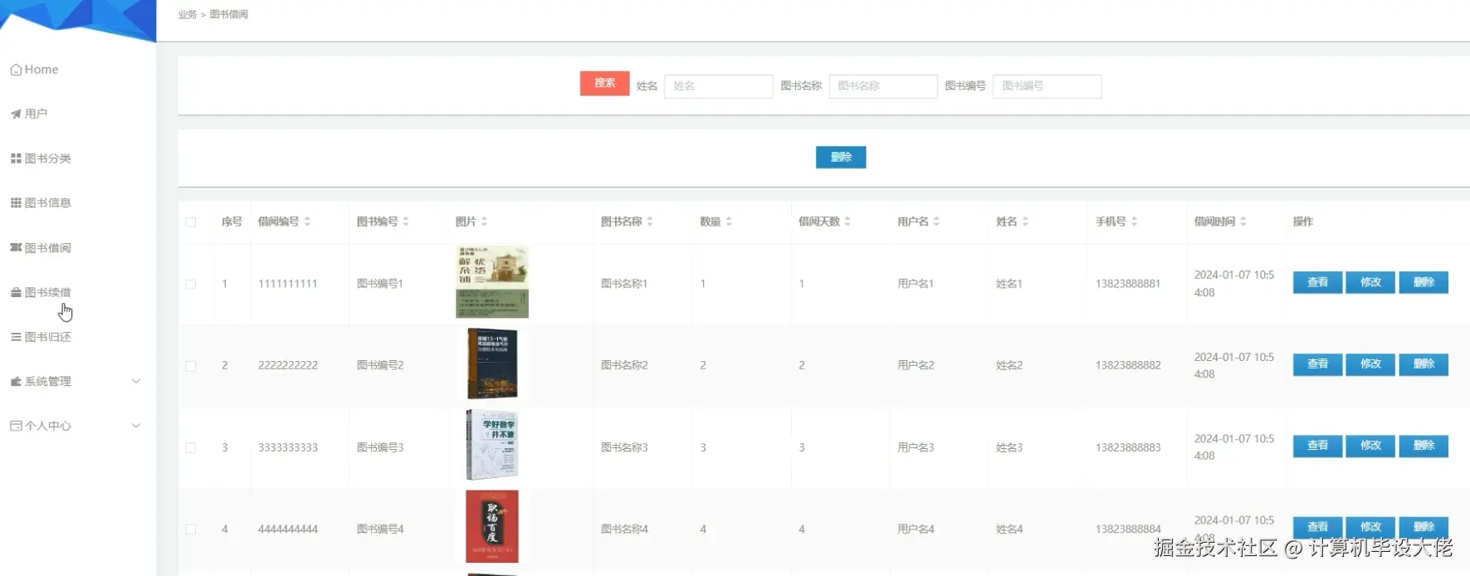Click book cover thumbnail for 图书名称4
The width and height of the screenshot is (1470, 576).
[492, 526]
